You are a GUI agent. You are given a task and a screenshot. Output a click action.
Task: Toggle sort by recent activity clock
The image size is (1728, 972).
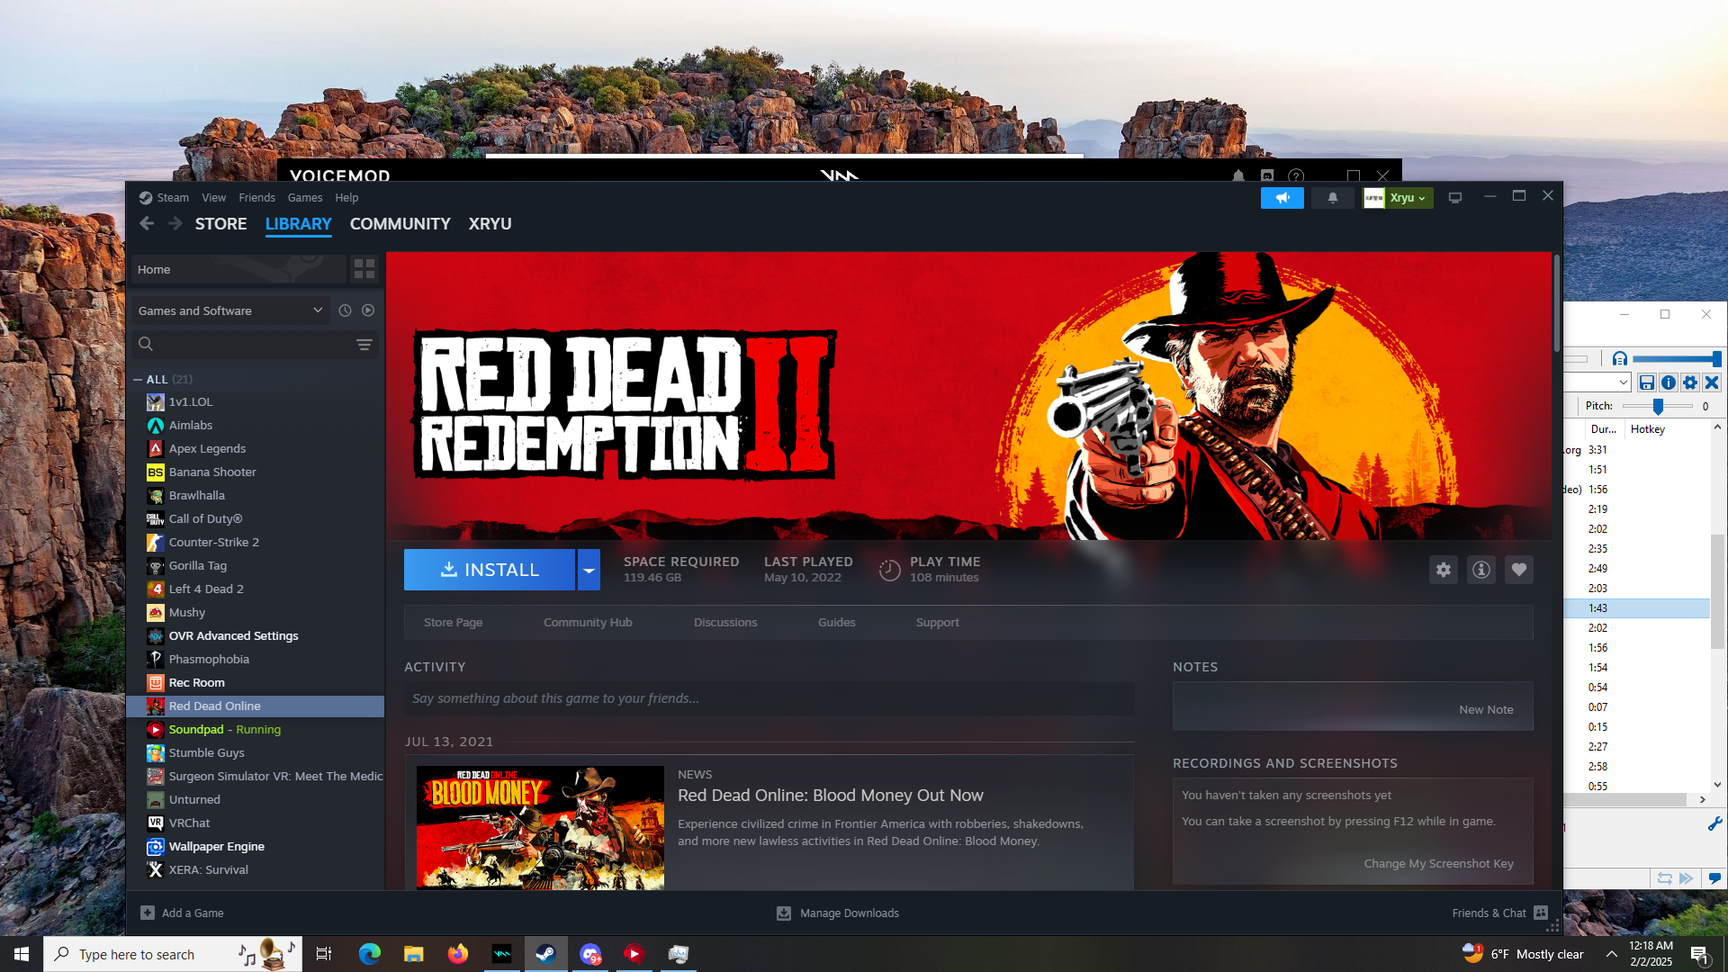click(x=345, y=310)
